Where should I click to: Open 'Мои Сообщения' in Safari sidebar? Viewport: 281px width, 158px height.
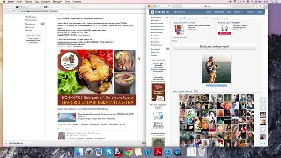point(156,32)
